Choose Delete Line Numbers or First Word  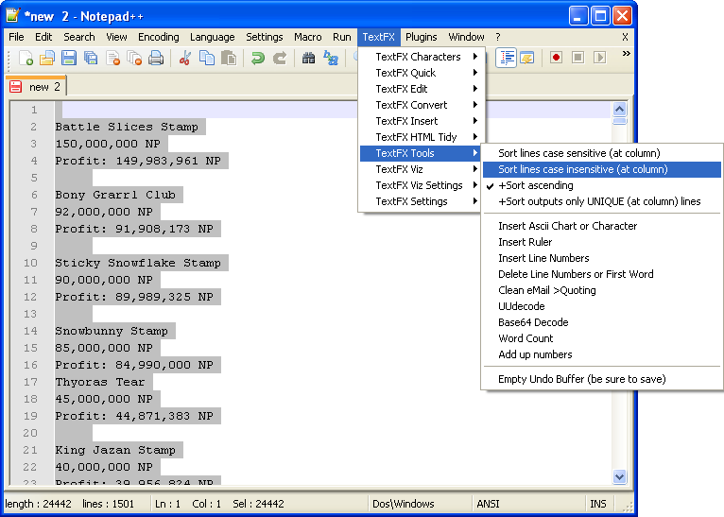click(x=602, y=274)
